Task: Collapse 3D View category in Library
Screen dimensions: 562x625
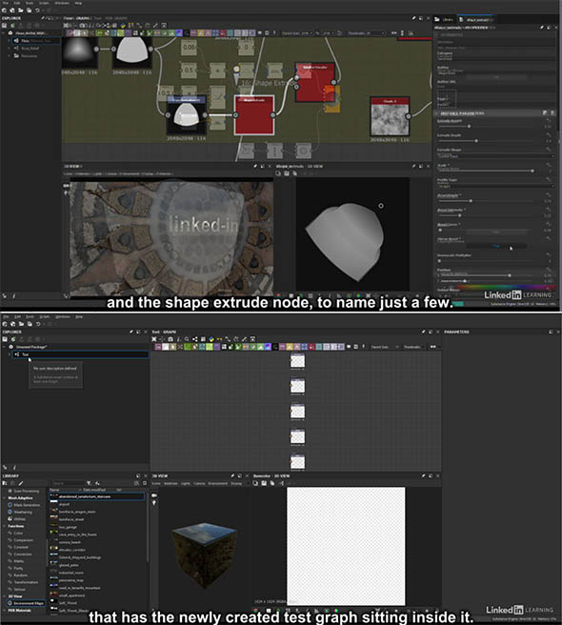Action: pyautogui.click(x=4, y=596)
